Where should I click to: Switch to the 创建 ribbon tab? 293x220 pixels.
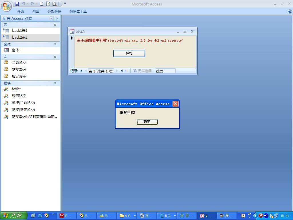(36, 11)
